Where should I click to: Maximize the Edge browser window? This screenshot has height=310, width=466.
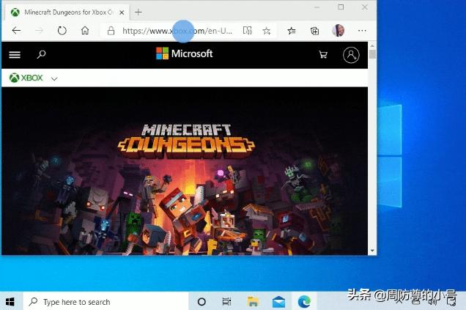click(x=341, y=7)
